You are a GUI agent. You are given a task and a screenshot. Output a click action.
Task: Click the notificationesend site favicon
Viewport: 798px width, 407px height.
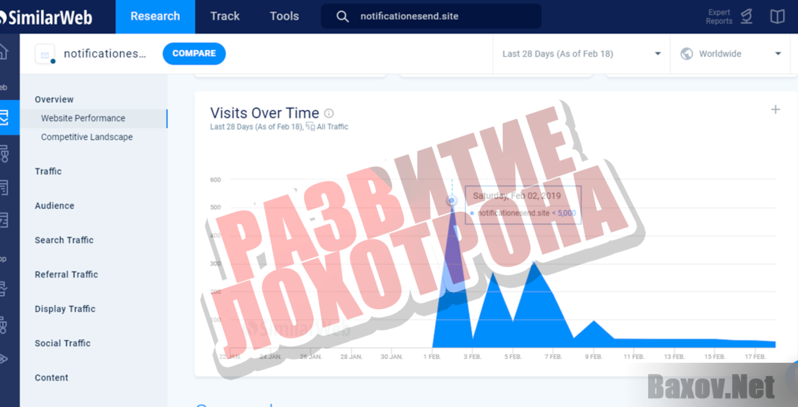(x=45, y=54)
